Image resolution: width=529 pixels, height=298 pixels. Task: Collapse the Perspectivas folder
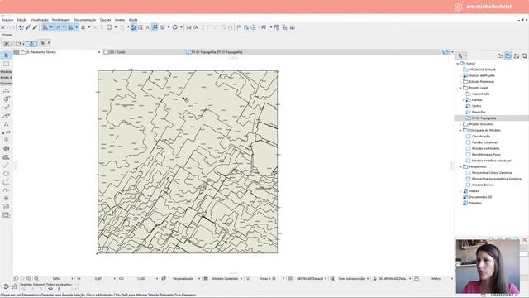[461, 167]
